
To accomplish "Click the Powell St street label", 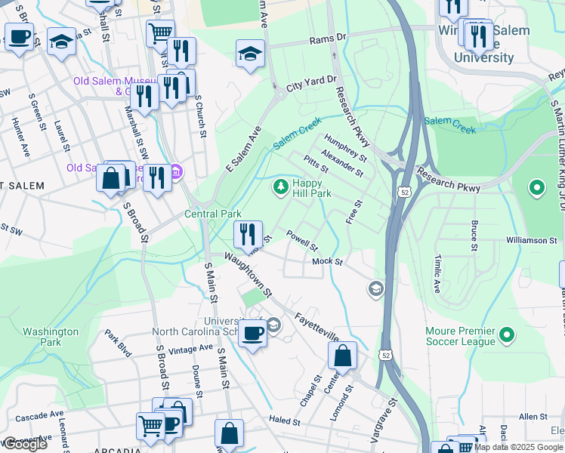I will pos(302,241).
